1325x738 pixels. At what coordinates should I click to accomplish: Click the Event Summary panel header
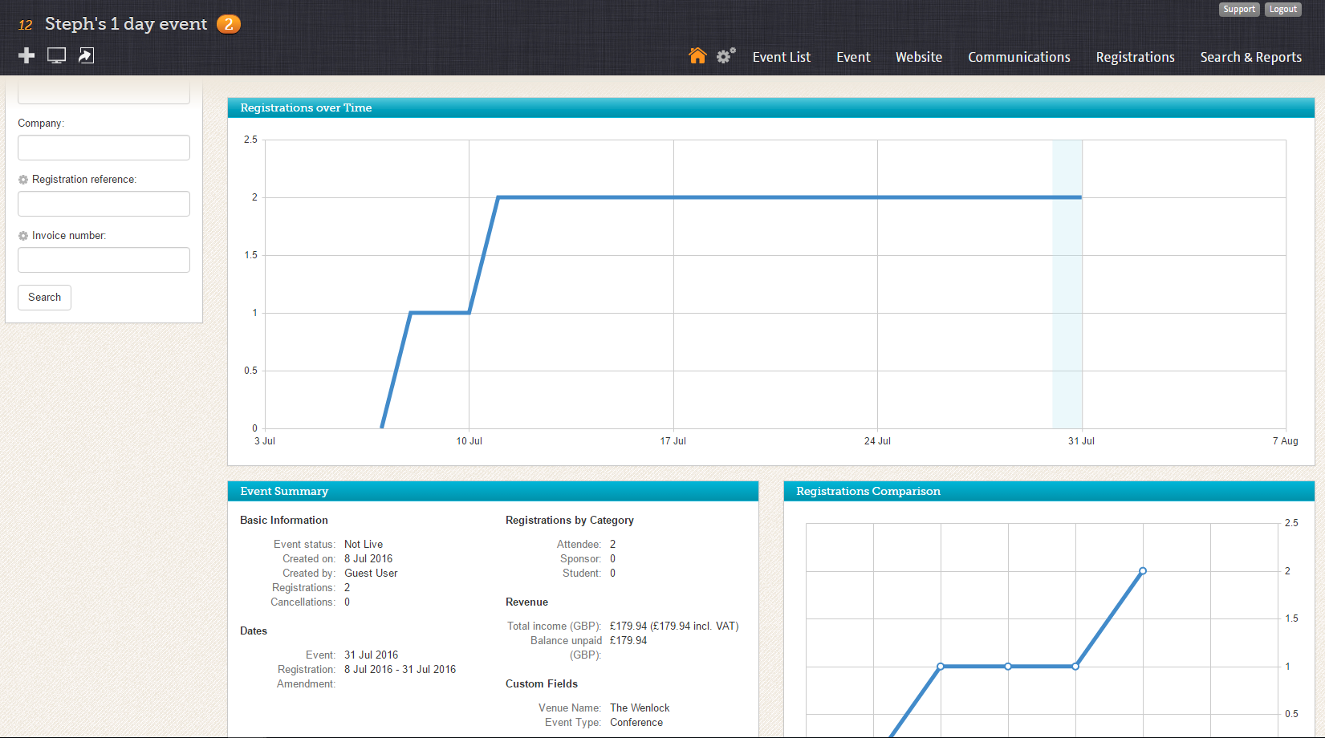[x=493, y=491]
